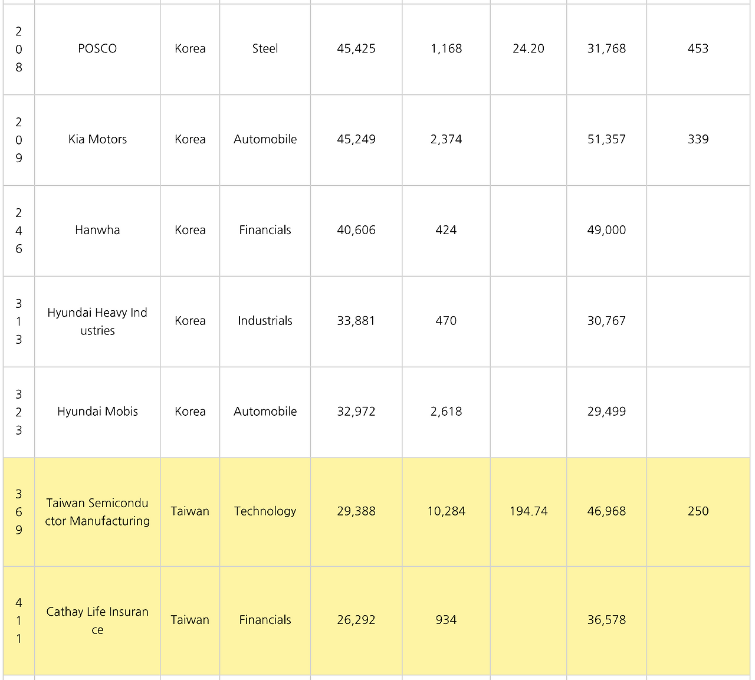
Task: Select Korea in the Hanwha row
Action: pos(190,231)
